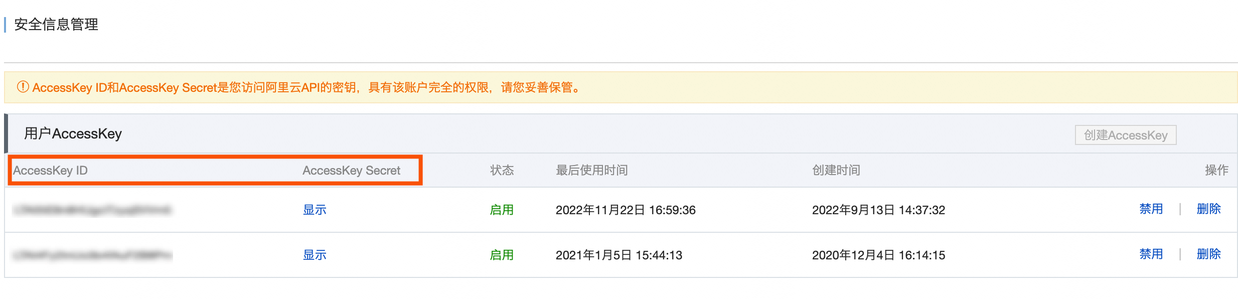1238x299 pixels.
Task: Click the 创建AccessKey button
Action: [x=1125, y=135]
